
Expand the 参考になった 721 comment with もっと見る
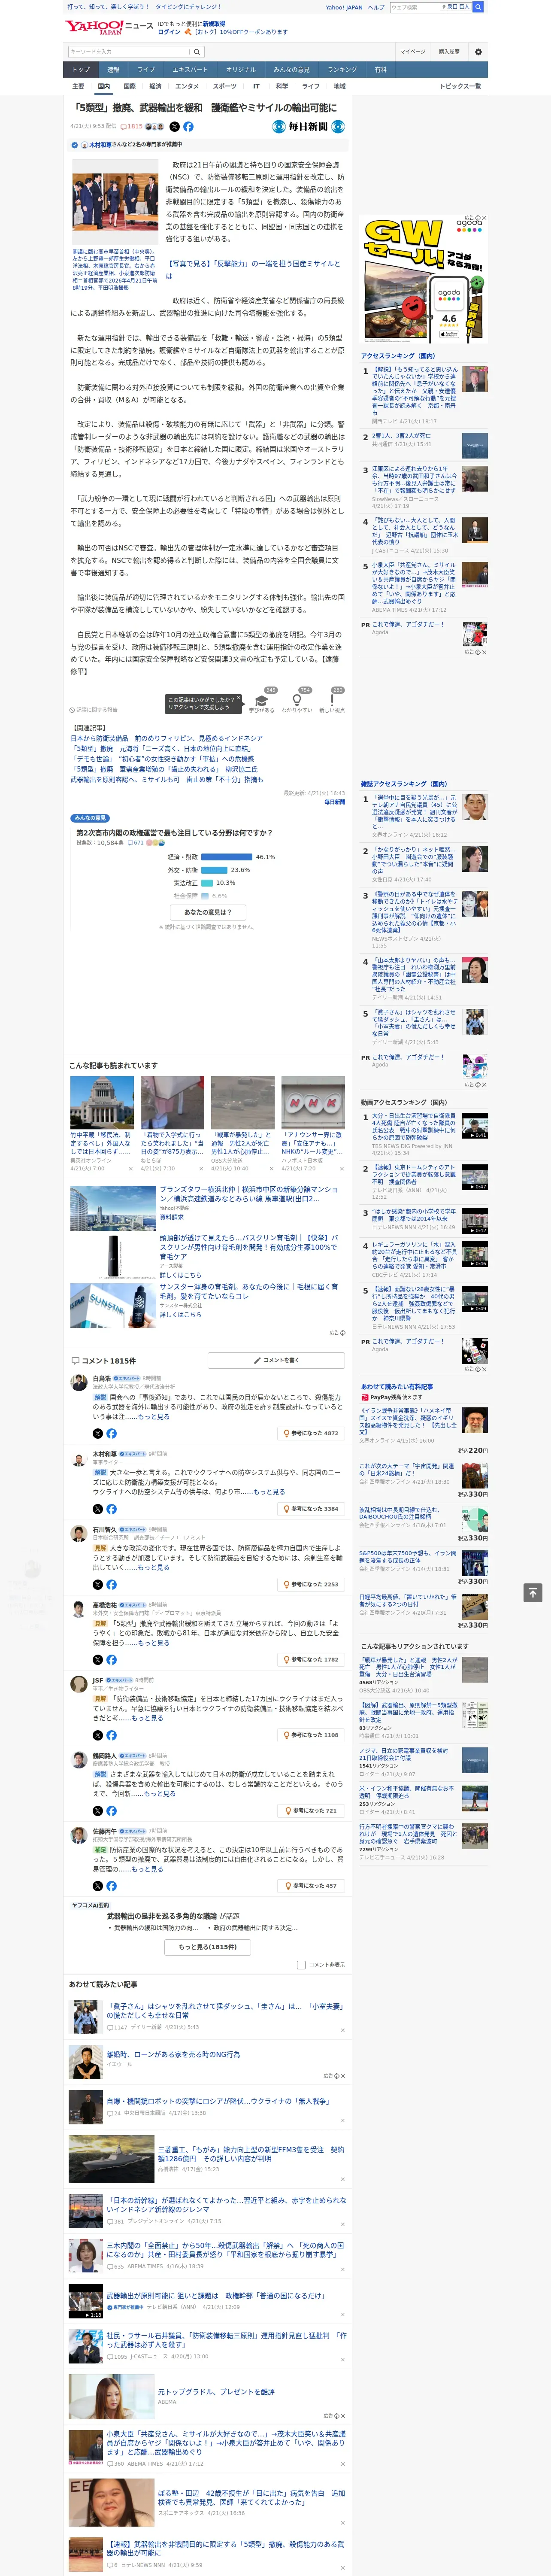[160, 1794]
